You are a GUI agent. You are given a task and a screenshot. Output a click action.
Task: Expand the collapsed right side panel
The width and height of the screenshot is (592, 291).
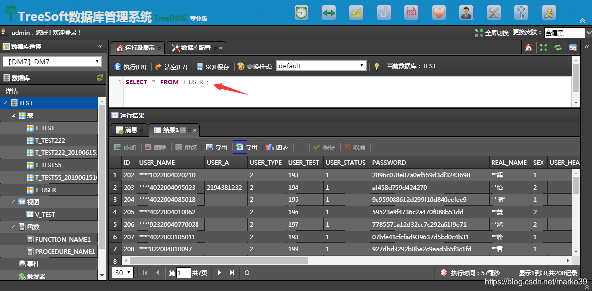coord(587,47)
